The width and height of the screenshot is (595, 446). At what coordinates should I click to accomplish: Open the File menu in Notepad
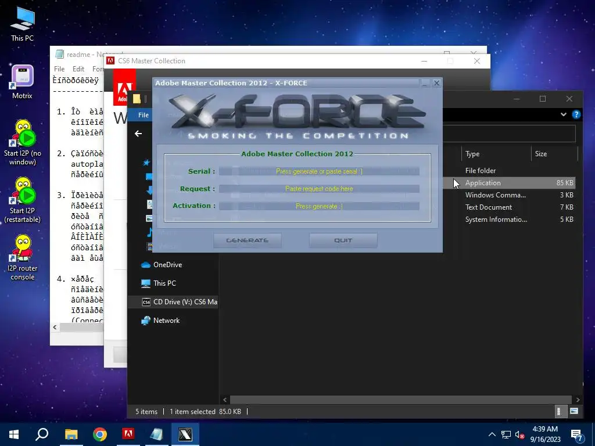[x=59, y=69]
